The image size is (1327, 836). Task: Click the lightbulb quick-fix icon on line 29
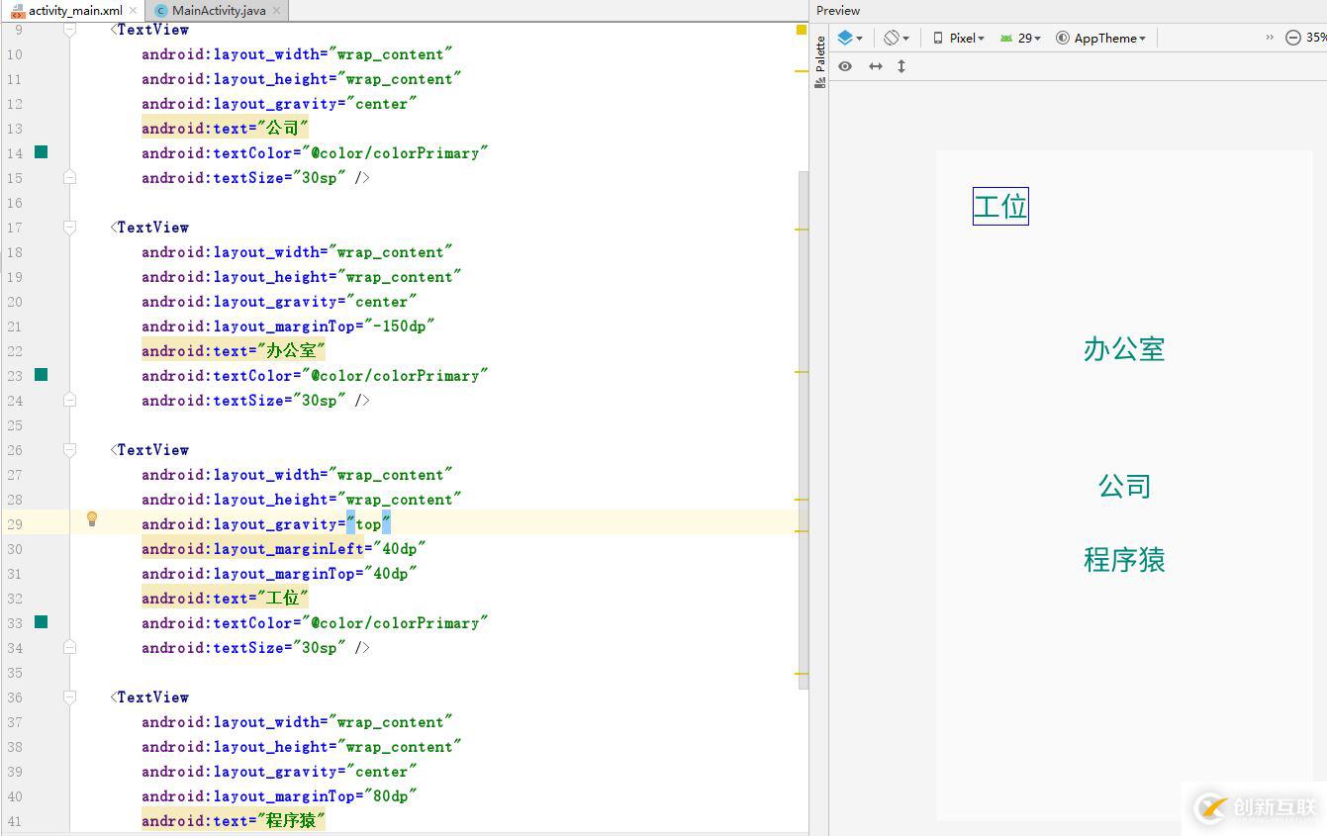click(92, 518)
